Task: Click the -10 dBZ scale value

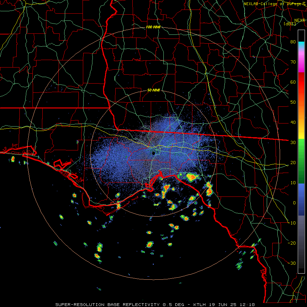Action: pos(292,223)
